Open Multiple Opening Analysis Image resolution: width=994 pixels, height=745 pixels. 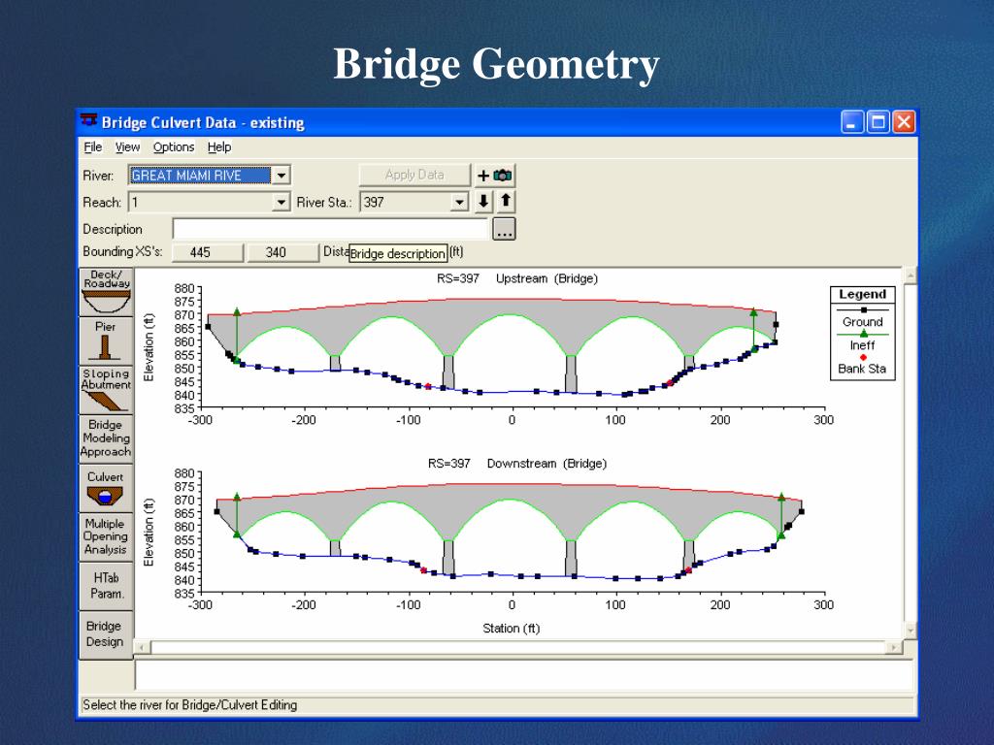[x=105, y=536]
